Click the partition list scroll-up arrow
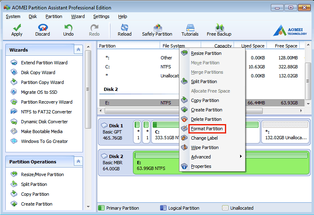Viewport: 314px width, 215px height. pyautogui.click(x=308, y=45)
